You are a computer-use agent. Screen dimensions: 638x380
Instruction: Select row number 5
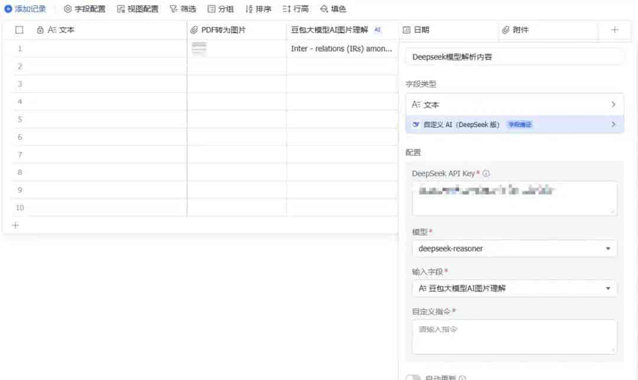[x=19, y=119]
